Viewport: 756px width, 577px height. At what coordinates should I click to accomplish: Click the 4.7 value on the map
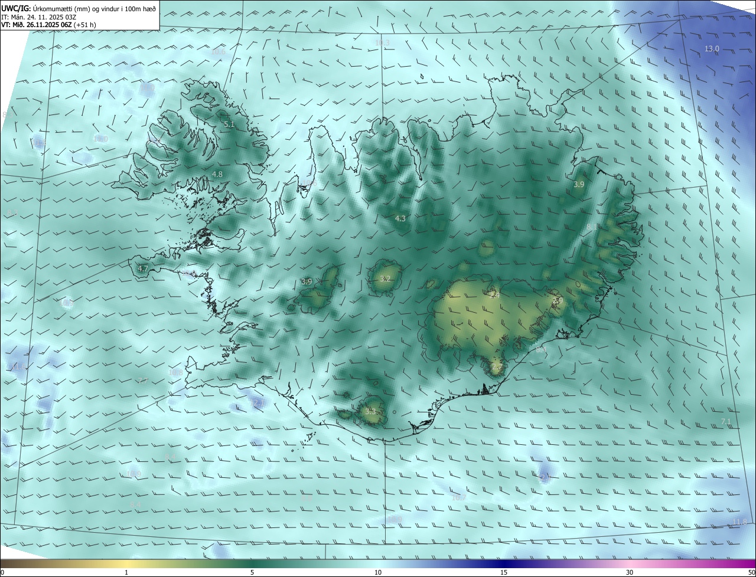click(x=143, y=268)
